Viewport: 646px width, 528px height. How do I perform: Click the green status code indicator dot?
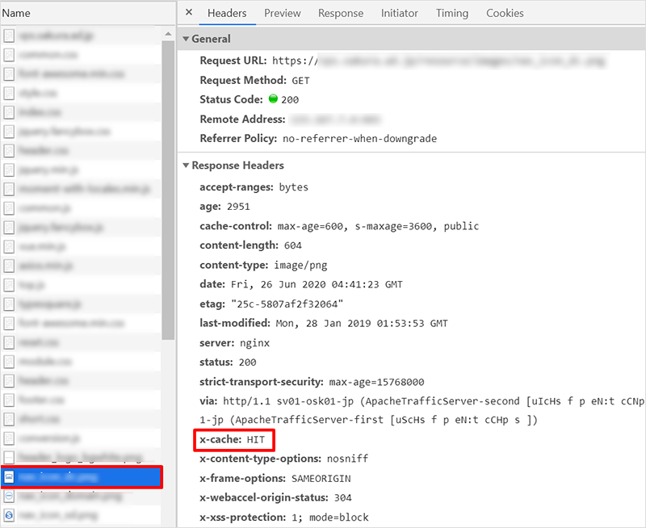273,100
